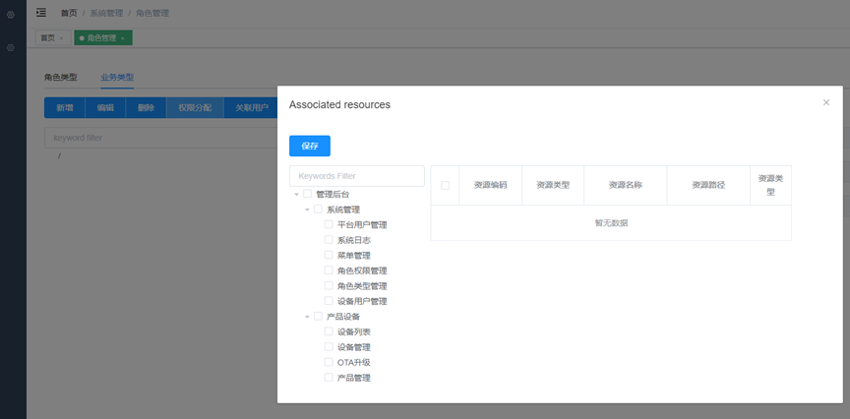Click the lower gear icon in sidebar

10,47
